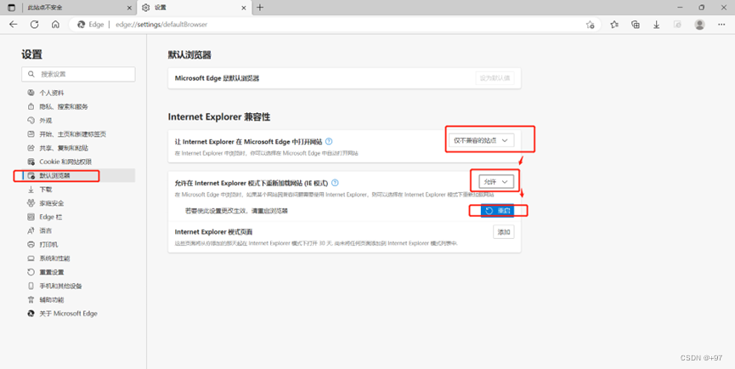Open a new tab with the plus
The image size is (735, 369).
click(260, 8)
